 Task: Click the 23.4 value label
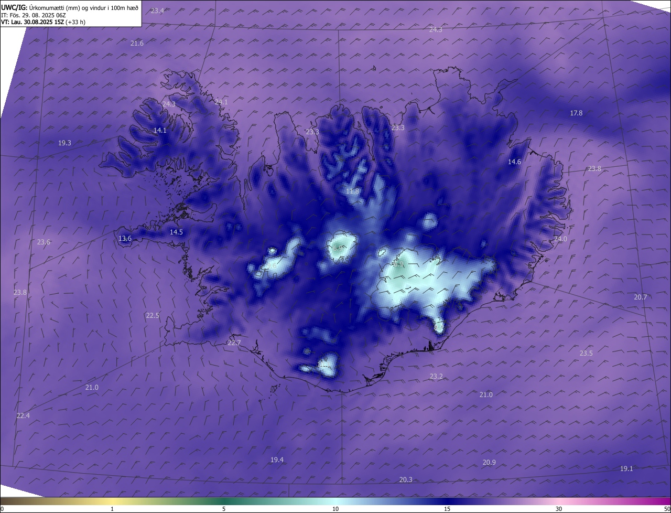[157, 11]
